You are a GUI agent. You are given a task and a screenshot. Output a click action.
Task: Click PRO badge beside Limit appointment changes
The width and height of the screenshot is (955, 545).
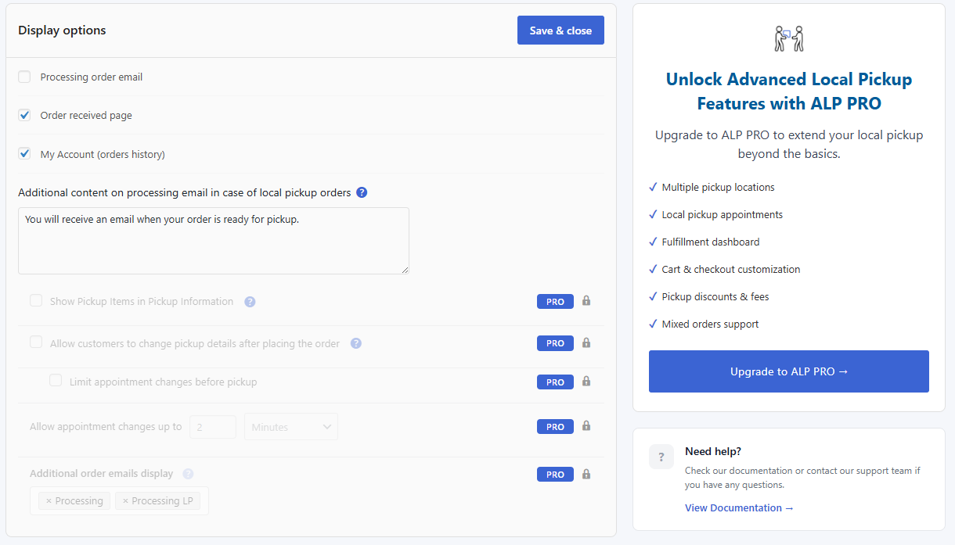(555, 382)
